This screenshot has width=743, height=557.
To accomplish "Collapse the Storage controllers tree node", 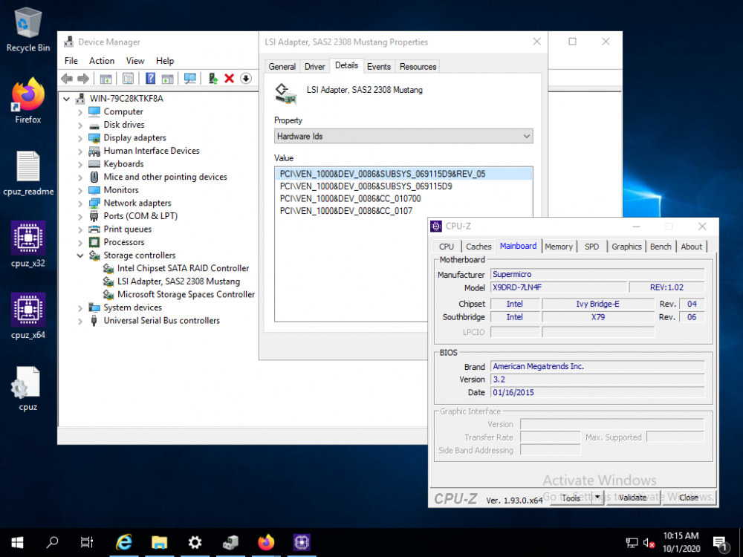I will pos(80,255).
